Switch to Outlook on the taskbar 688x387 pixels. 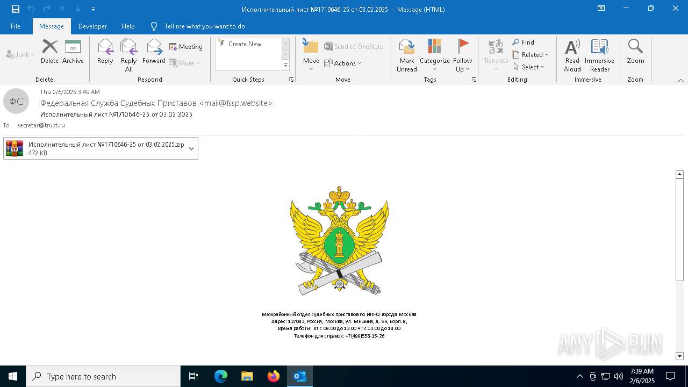tap(300, 376)
